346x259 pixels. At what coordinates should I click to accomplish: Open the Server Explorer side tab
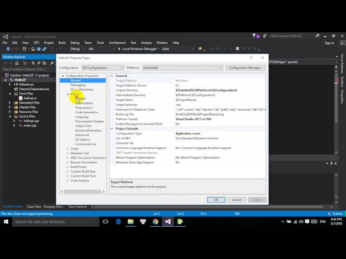coord(342,64)
